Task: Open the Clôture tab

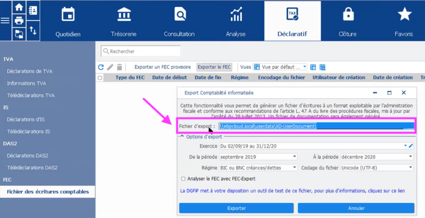Action: coord(348,21)
